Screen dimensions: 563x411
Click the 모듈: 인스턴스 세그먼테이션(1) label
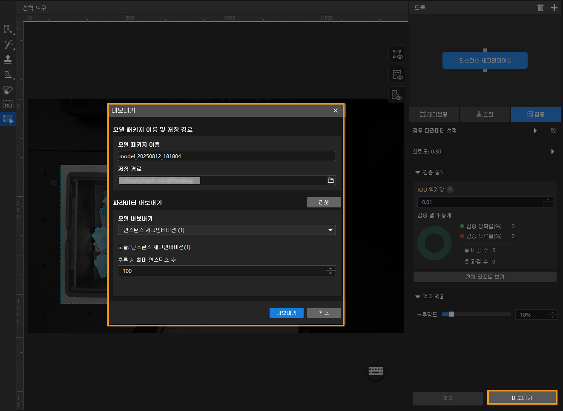154,247
